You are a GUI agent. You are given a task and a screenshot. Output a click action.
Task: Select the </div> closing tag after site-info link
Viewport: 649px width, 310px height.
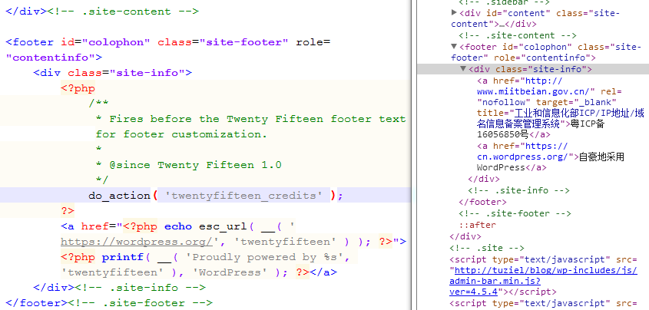click(483, 179)
